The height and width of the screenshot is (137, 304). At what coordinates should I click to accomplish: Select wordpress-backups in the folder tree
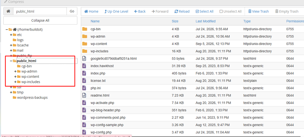[32, 97]
